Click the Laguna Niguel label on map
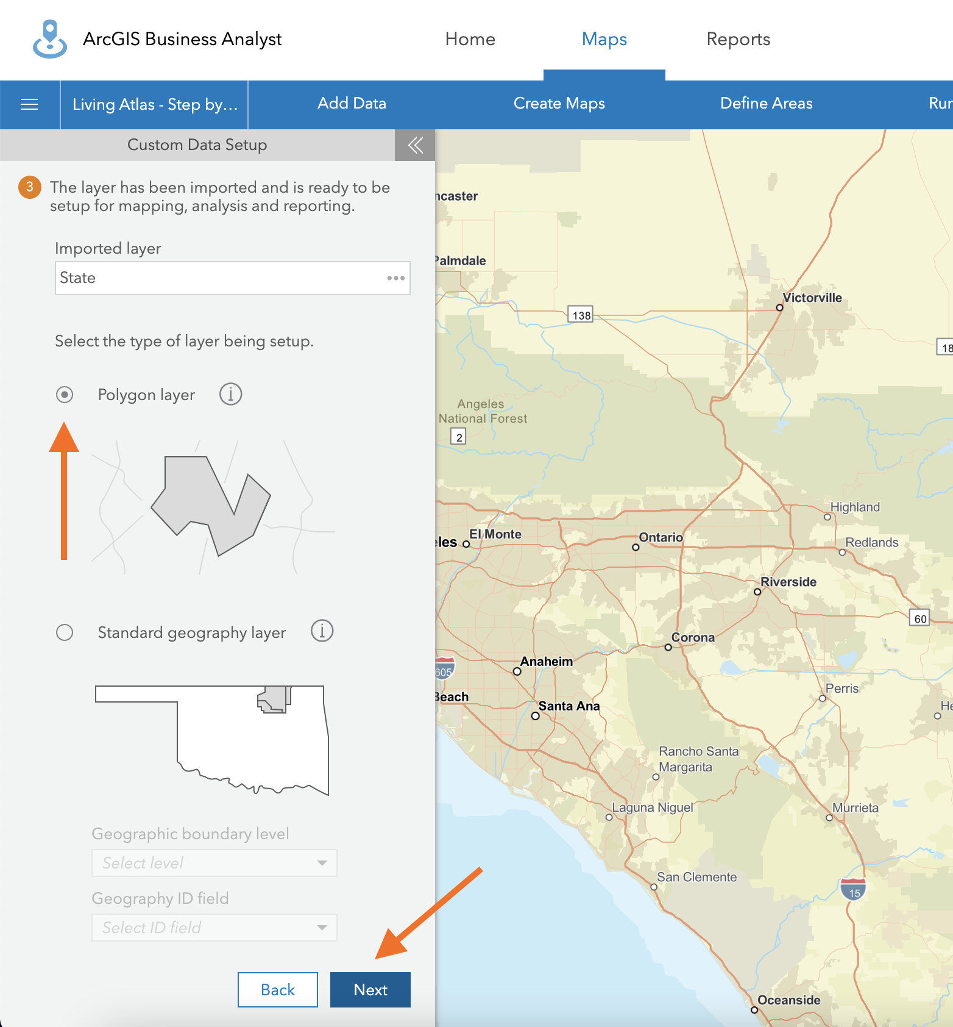953x1027 pixels. (653, 807)
